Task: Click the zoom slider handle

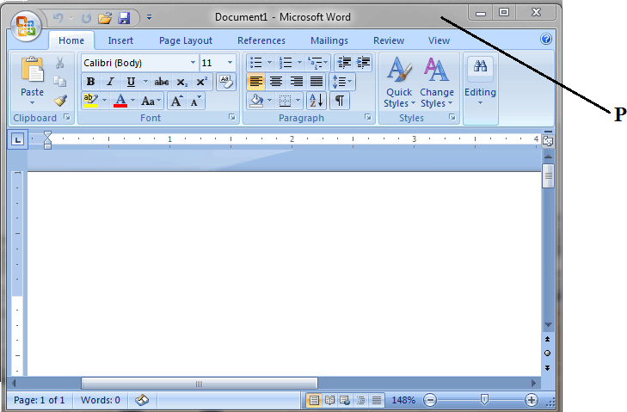Action: click(x=484, y=399)
